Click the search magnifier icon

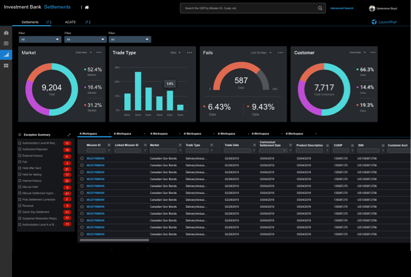tap(320, 8)
